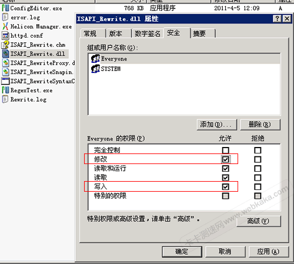
Task: Click the help question mark button
Action: 278,19
